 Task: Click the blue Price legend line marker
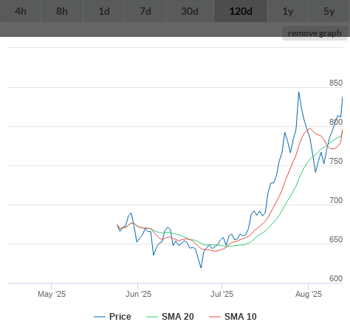100,317
